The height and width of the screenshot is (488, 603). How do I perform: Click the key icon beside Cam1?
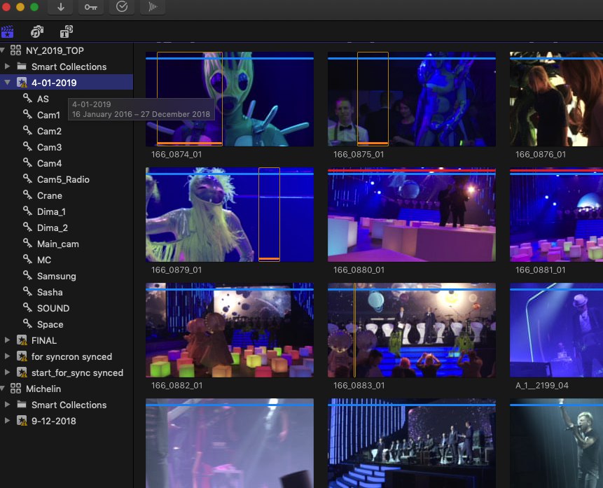click(28, 115)
